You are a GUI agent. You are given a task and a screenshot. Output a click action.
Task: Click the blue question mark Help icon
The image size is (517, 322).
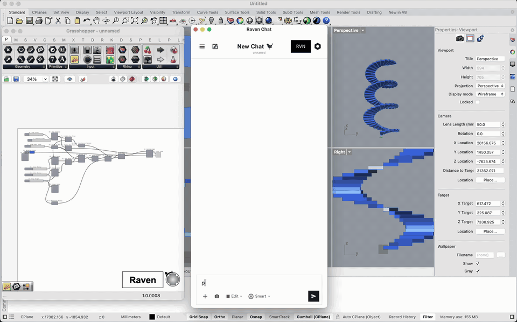(x=326, y=21)
